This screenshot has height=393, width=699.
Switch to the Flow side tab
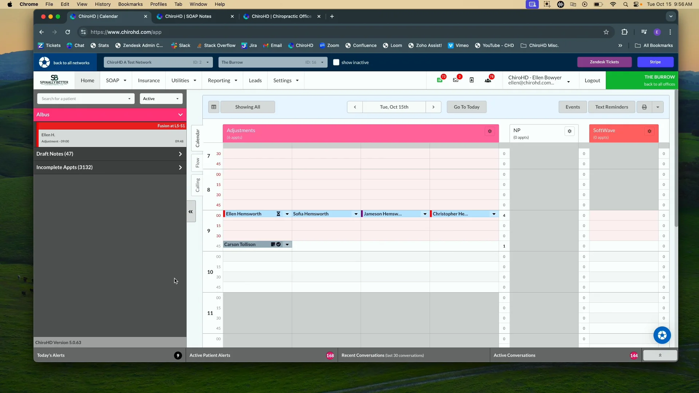tap(197, 163)
